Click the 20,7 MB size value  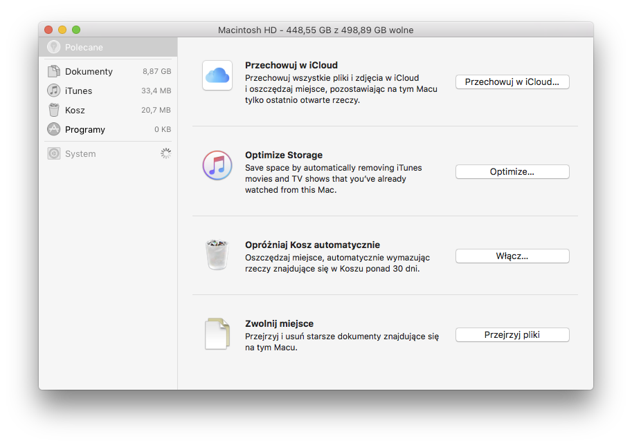pyautogui.click(x=156, y=110)
